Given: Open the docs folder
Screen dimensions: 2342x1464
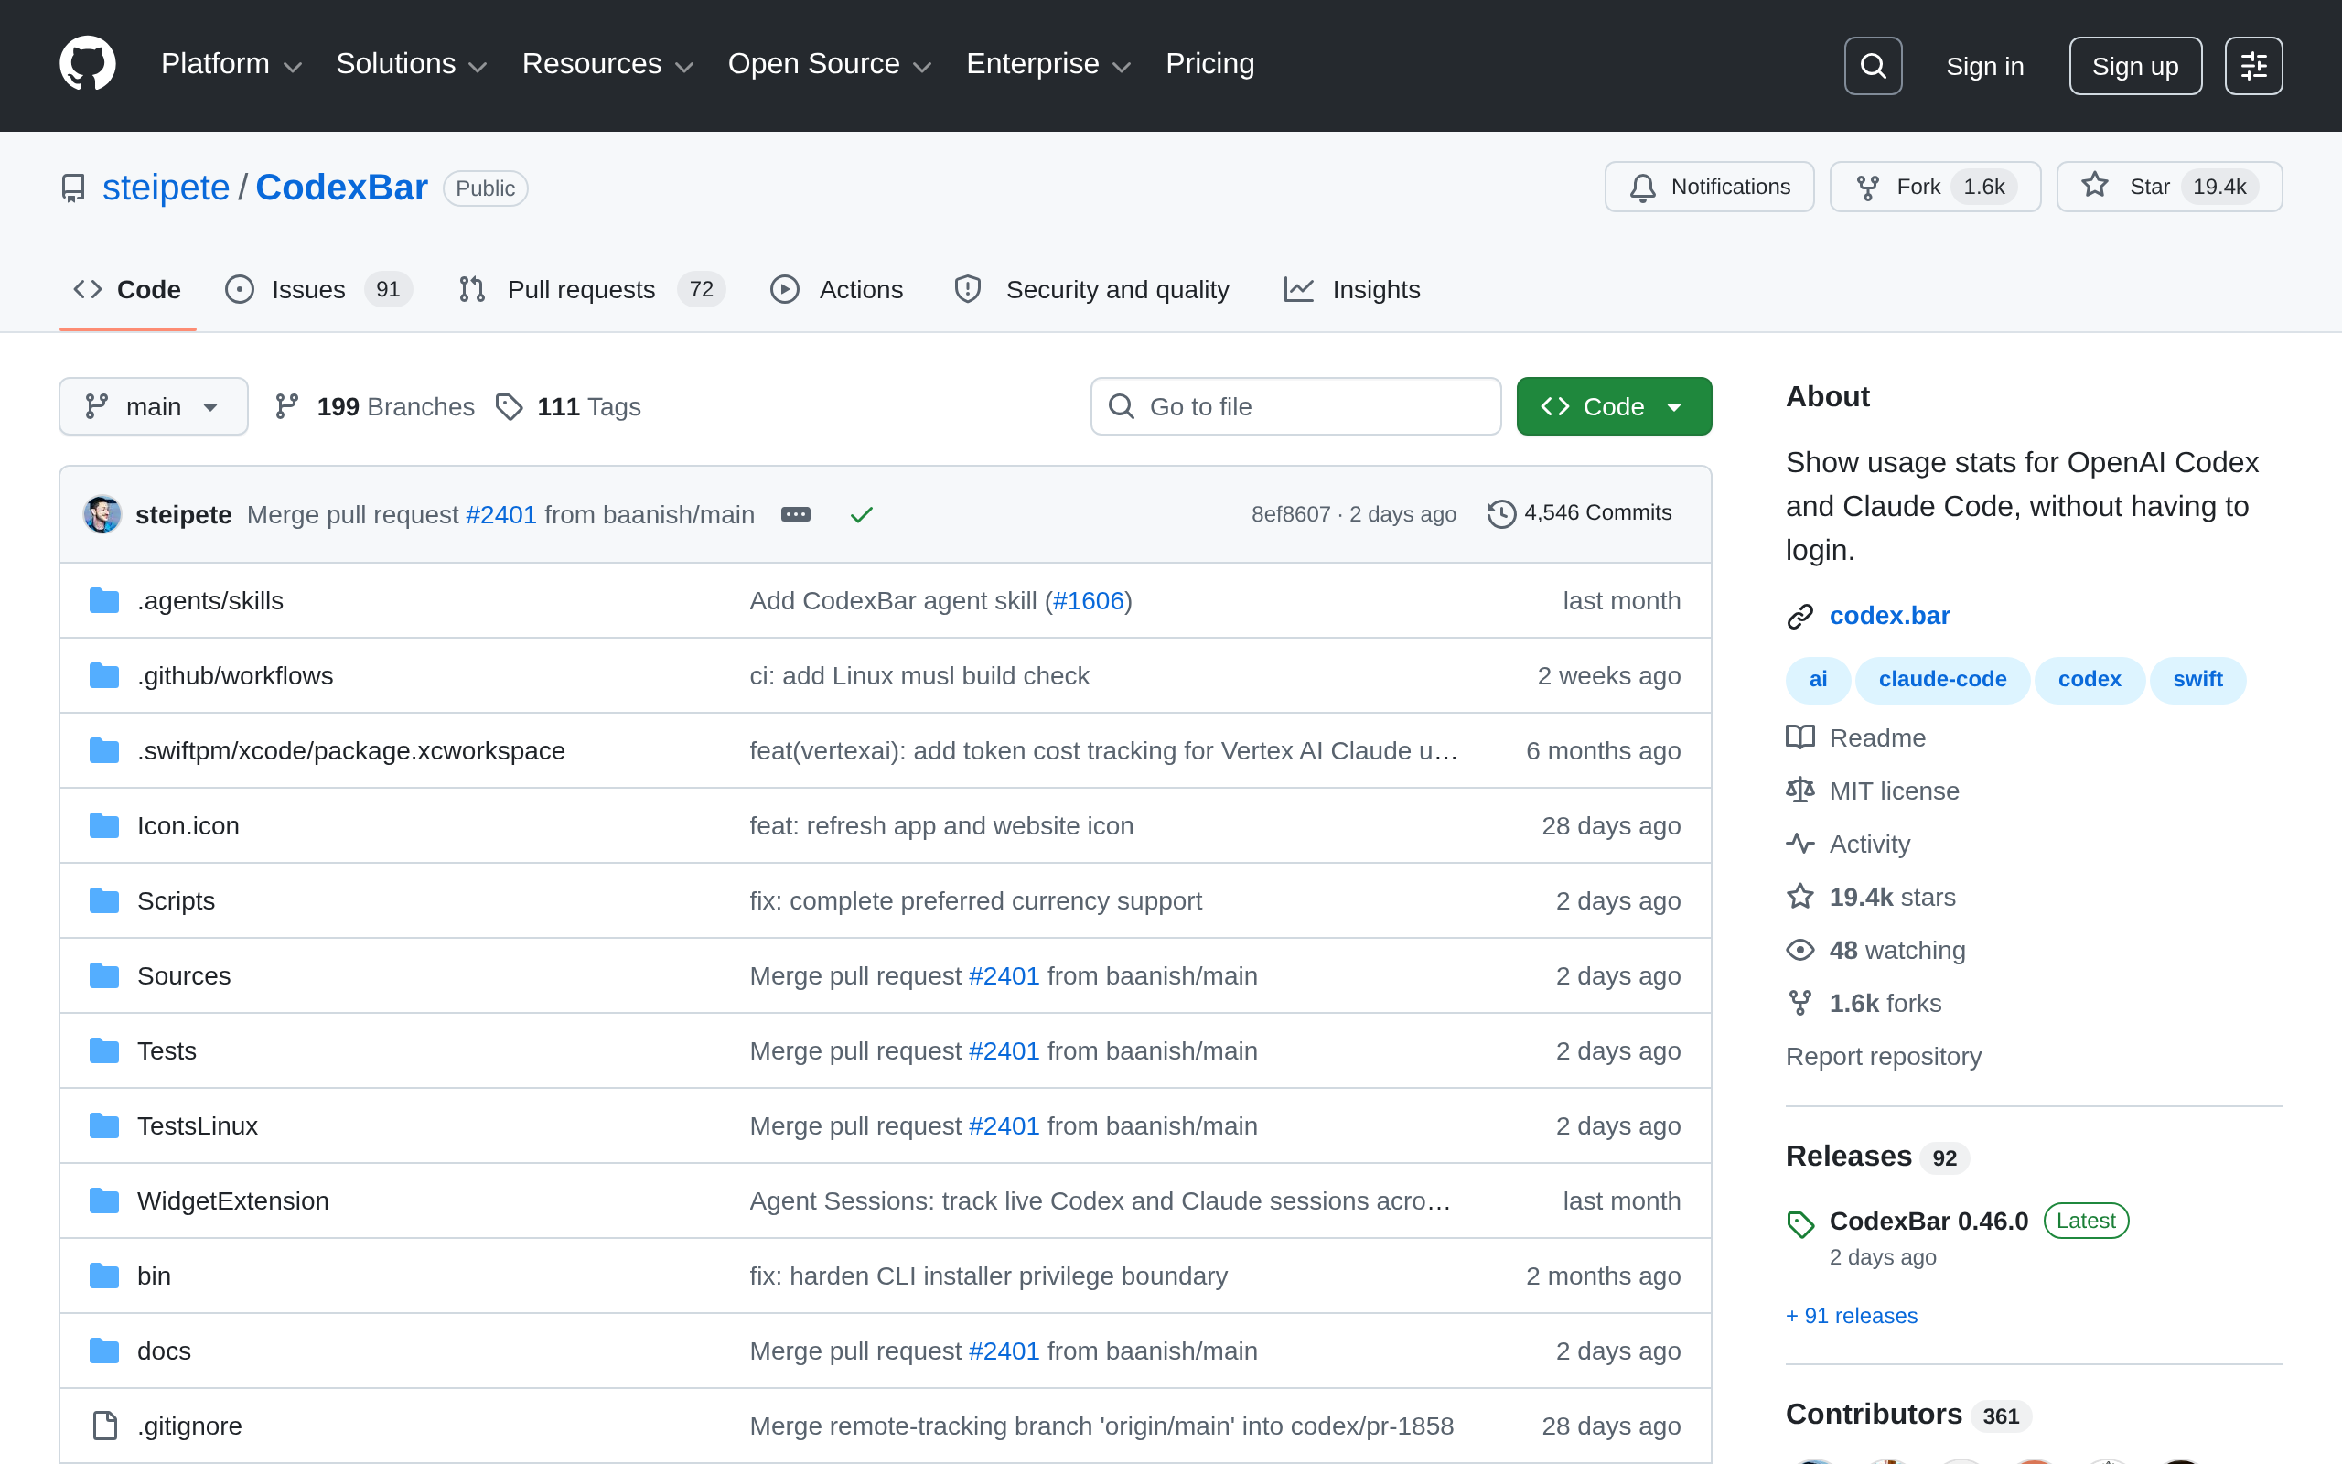Looking at the screenshot, I should click(164, 1351).
